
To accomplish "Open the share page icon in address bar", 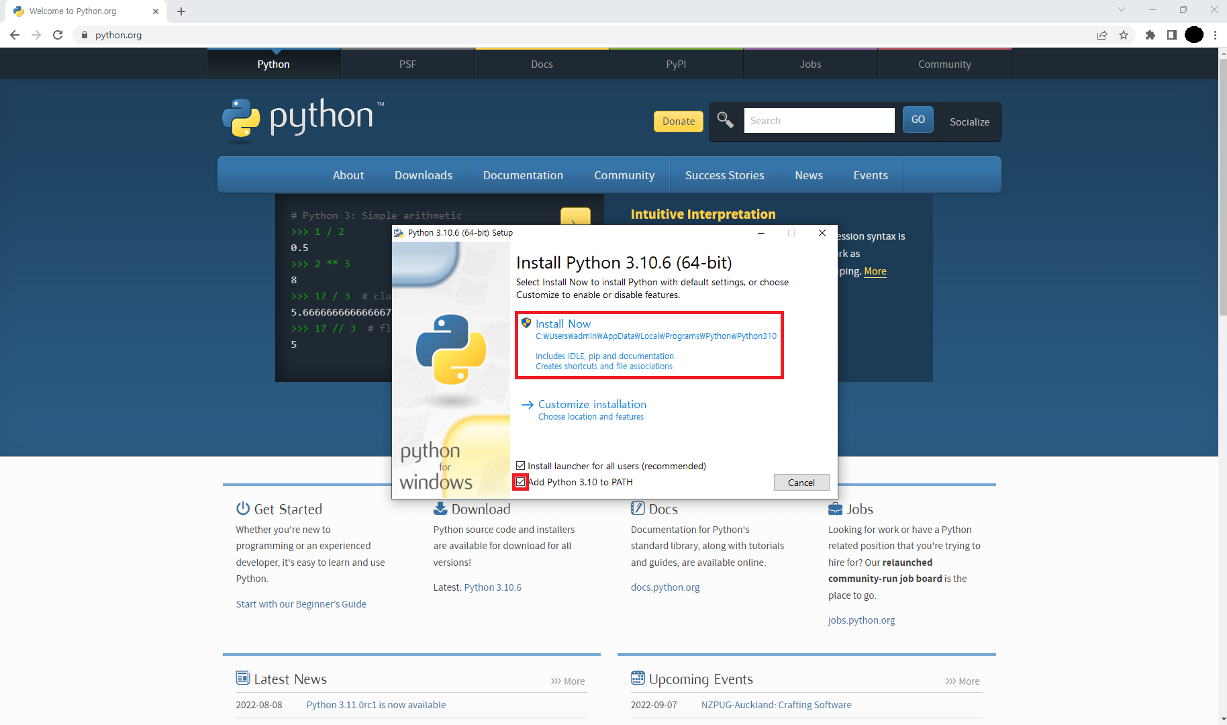I will (1102, 35).
